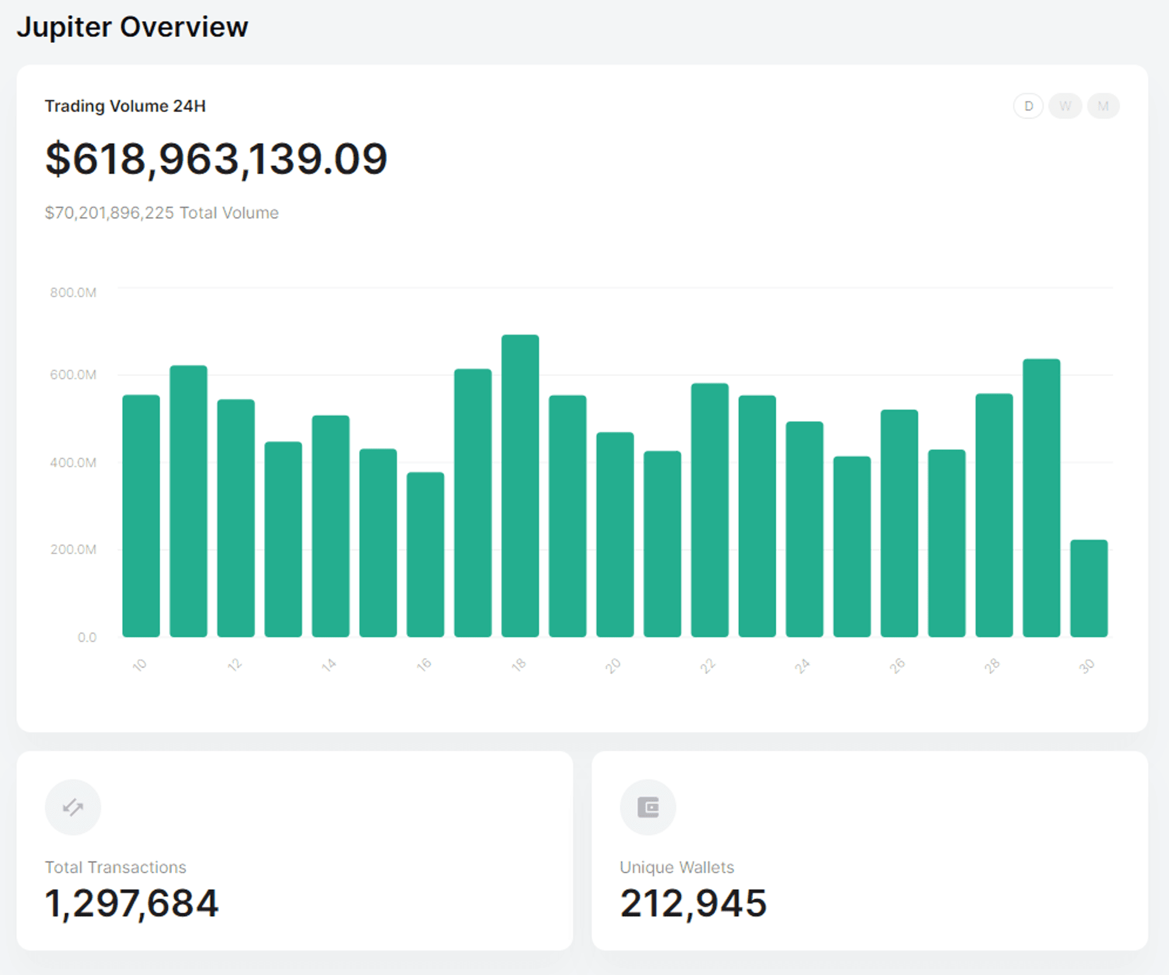Select the chart bar for day 28
This screenshot has width=1169, height=975.
click(x=994, y=515)
